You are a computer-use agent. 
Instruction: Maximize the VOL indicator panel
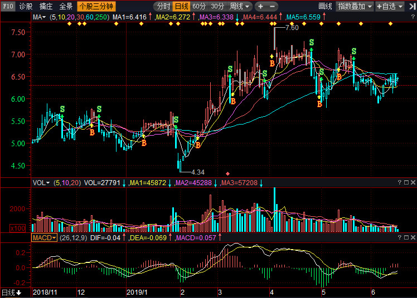tap(405, 182)
